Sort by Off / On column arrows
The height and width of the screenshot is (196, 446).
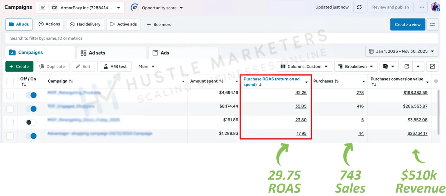(x=24, y=85)
